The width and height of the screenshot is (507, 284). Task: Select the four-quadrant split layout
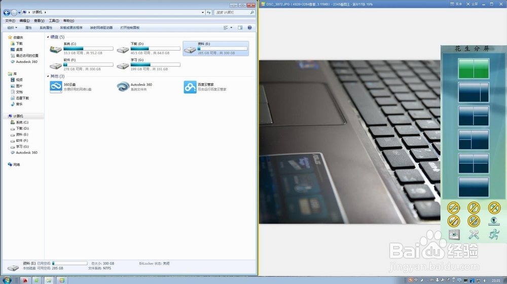click(474, 164)
